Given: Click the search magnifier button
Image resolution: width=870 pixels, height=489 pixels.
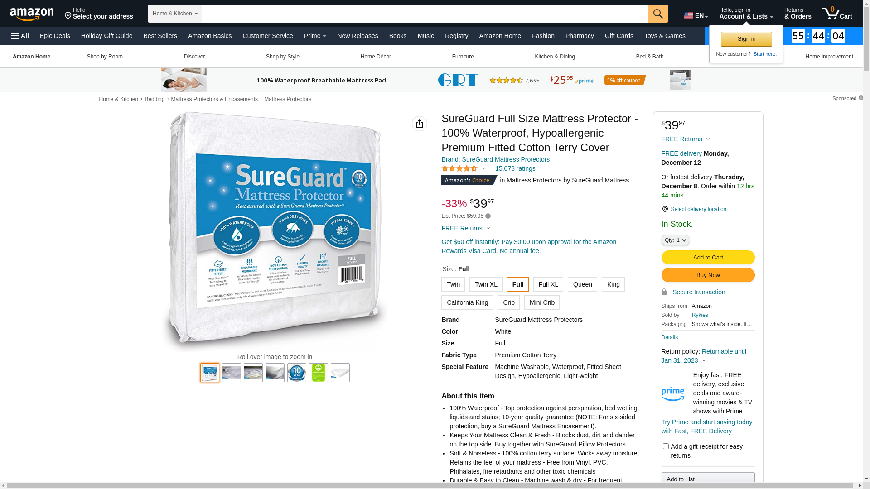Looking at the screenshot, I should tap(657, 14).
